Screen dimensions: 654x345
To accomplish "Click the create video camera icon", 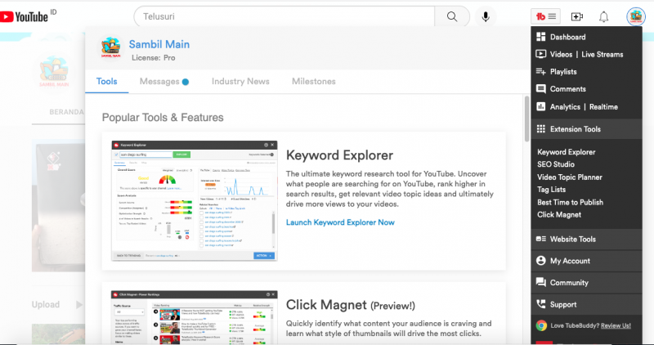I will pos(577,16).
